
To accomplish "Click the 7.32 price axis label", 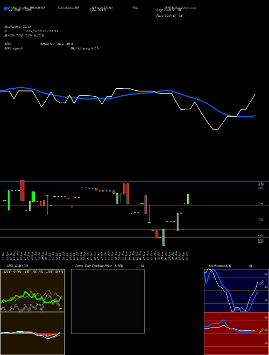I will click(260, 219).
